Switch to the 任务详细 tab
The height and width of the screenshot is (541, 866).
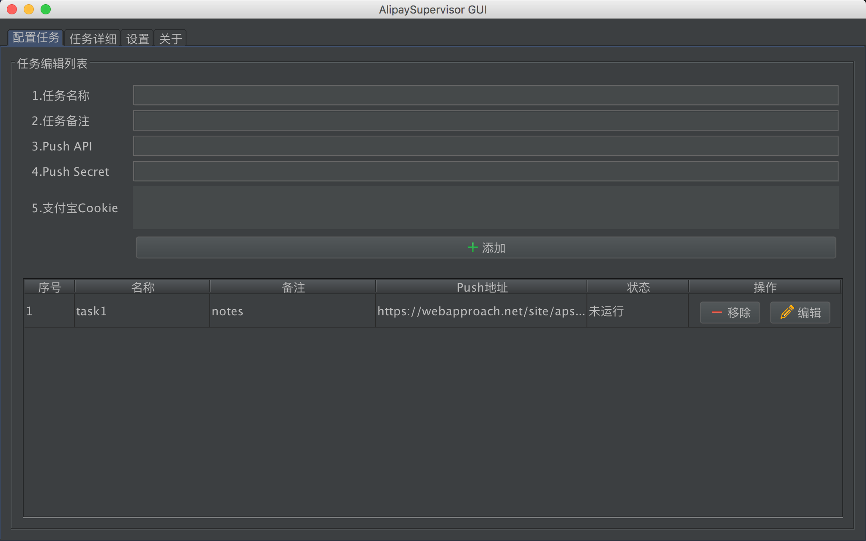93,39
